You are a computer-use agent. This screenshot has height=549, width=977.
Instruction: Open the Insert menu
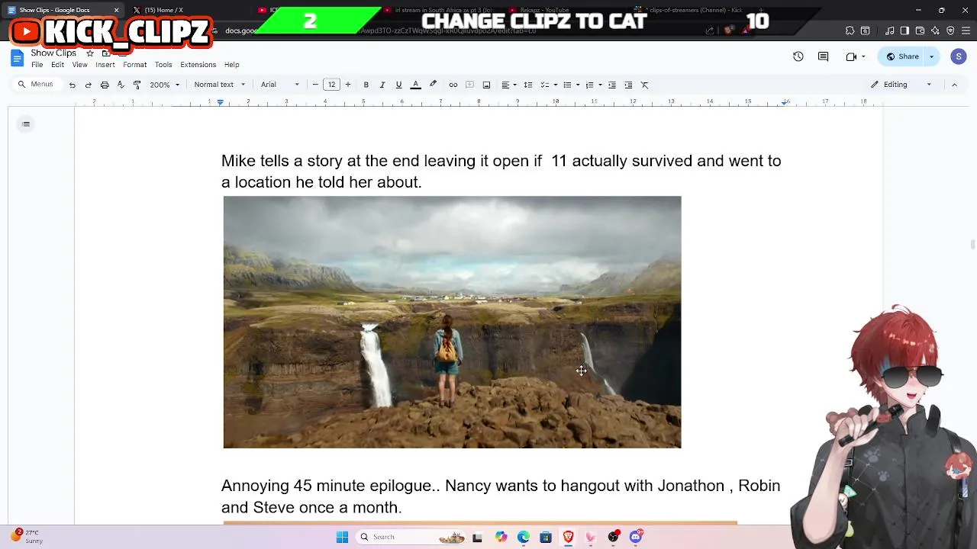(x=105, y=65)
